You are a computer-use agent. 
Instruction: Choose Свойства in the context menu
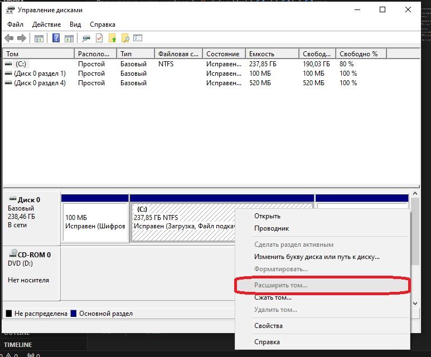coord(322,326)
